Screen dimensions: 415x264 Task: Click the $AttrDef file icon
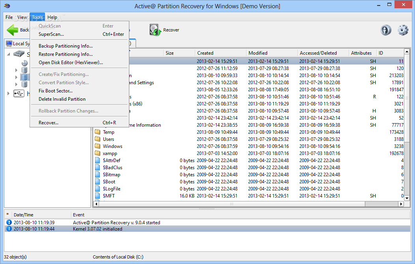[x=98, y=160]
